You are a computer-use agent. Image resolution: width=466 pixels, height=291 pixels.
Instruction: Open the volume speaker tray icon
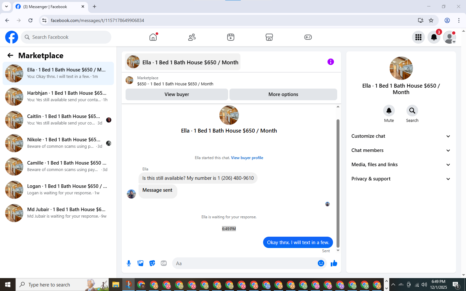[424, 285]
